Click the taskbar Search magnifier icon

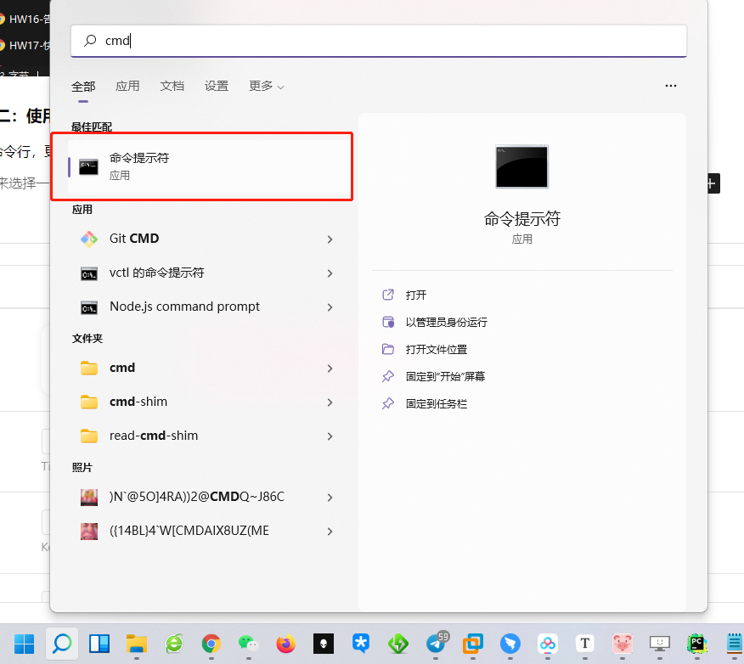[62, 644]
